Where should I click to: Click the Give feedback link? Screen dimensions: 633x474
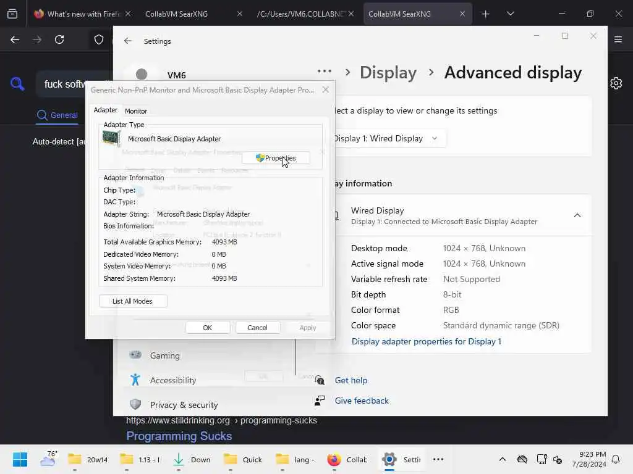click(x=362, y=401)
